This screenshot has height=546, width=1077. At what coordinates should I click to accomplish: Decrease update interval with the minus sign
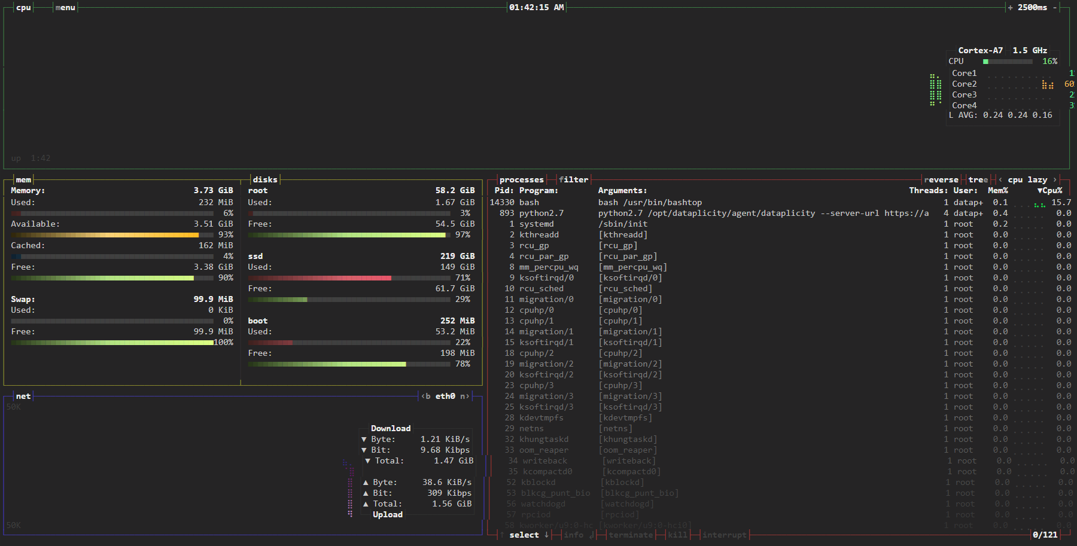tap(1055, 8)
